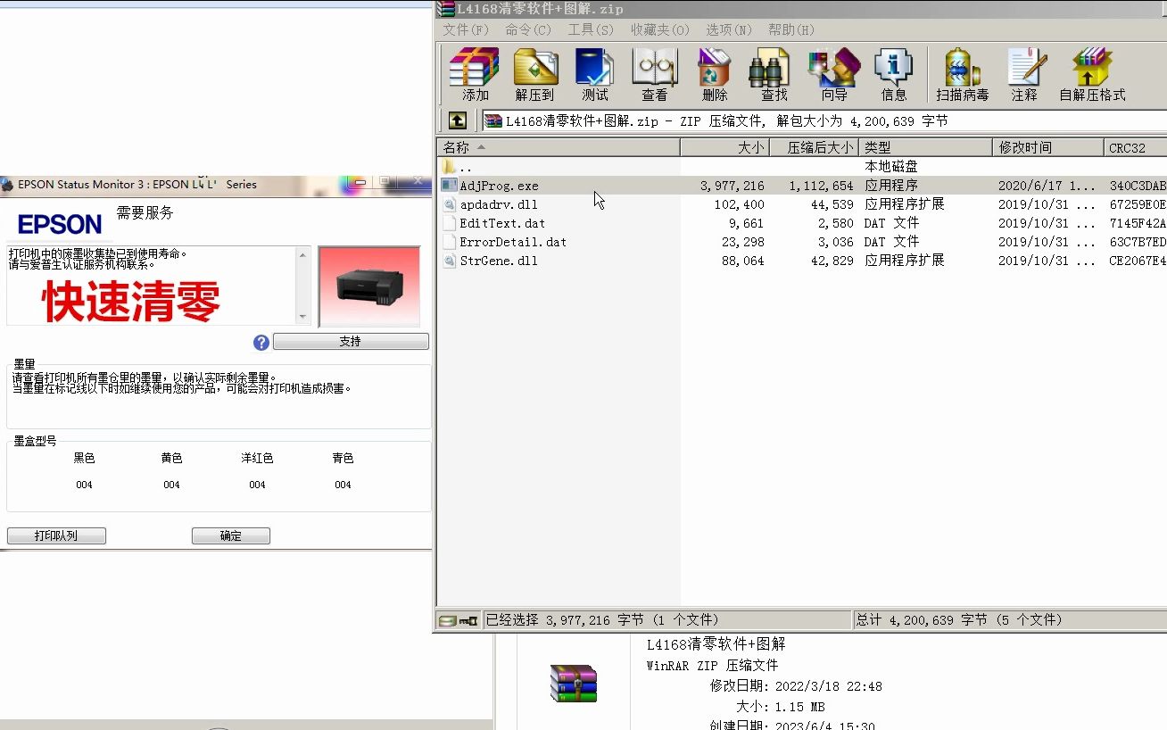Select the StrGene.dll file name

(x=499, y=261)
